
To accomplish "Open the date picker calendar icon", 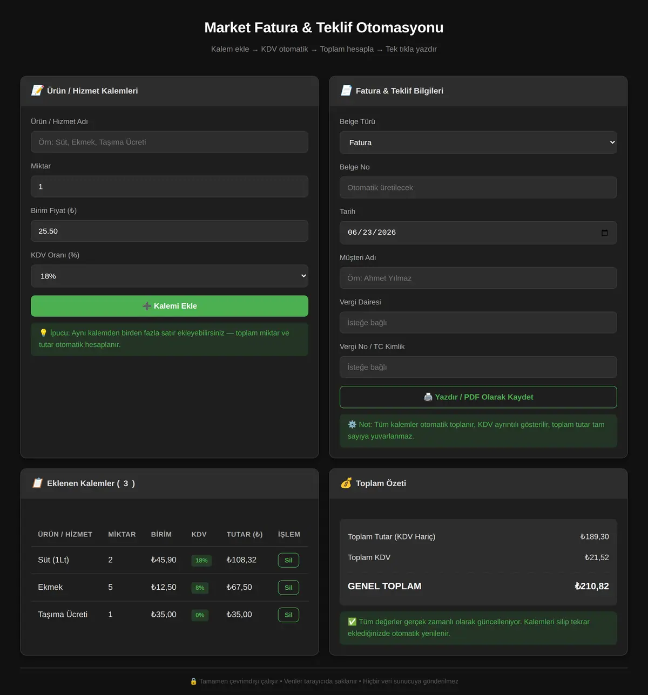I will 604,233.
